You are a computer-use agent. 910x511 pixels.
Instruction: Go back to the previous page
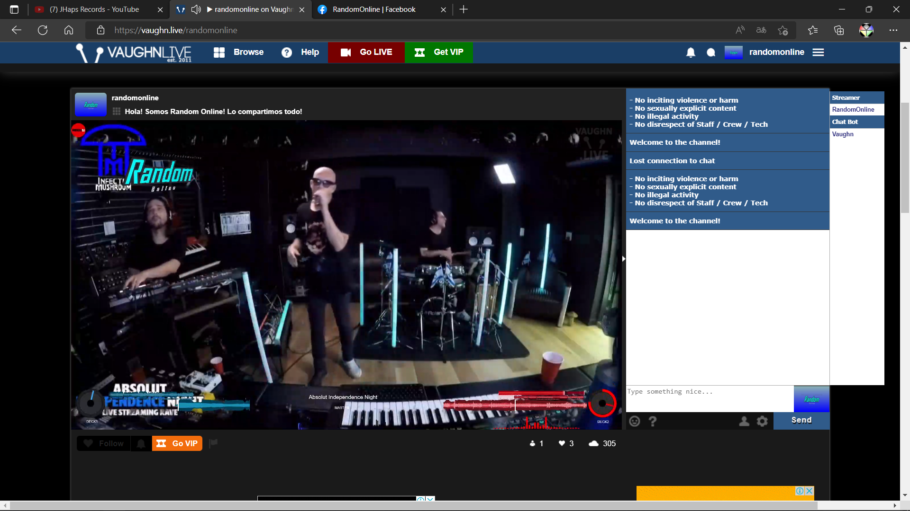[17, 30]
